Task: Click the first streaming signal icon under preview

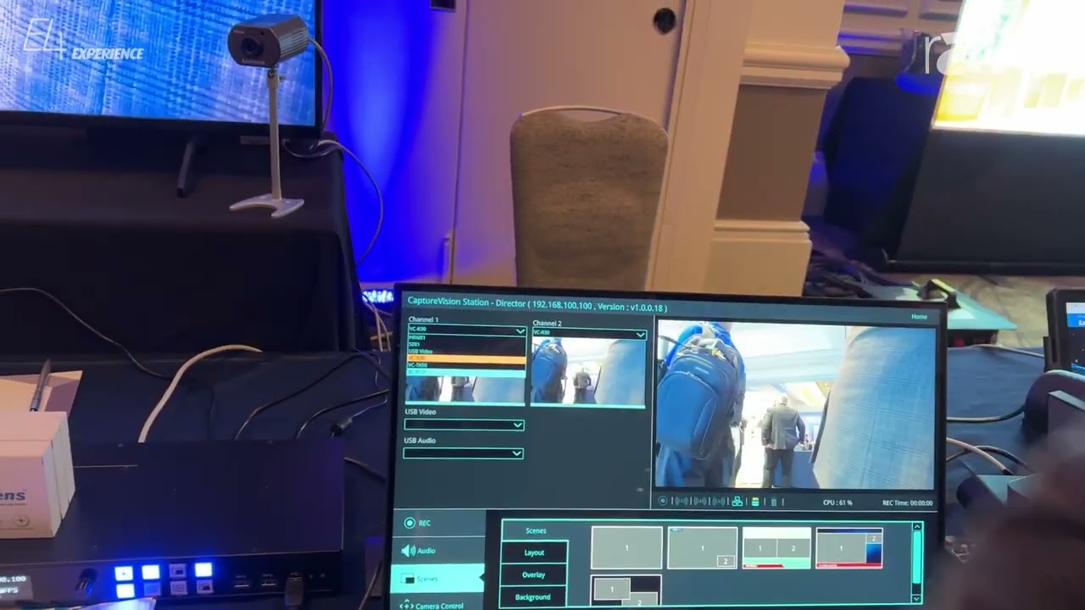Action: pos(682,502)
